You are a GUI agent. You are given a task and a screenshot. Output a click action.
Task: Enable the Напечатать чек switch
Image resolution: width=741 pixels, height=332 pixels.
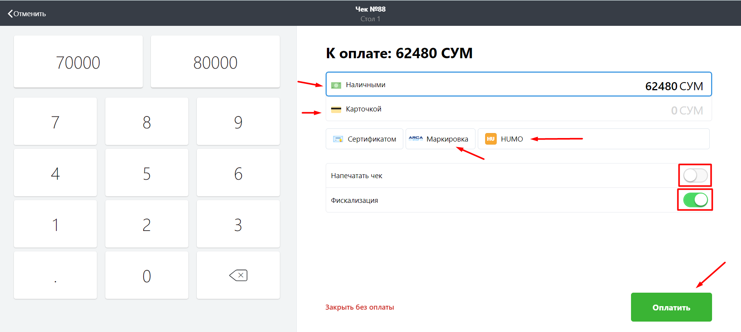point(695,175)
